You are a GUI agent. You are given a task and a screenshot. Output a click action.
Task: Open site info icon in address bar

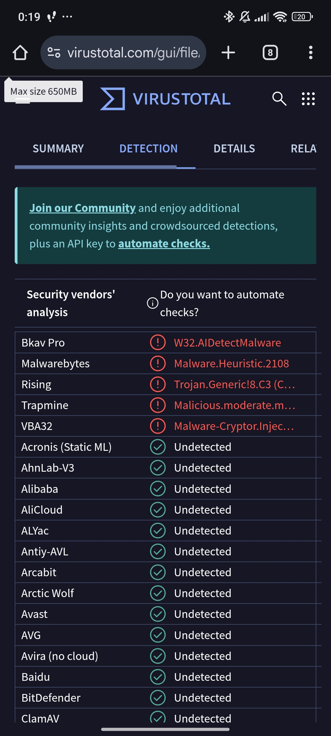pyautogui.click(x=54, y=53)
